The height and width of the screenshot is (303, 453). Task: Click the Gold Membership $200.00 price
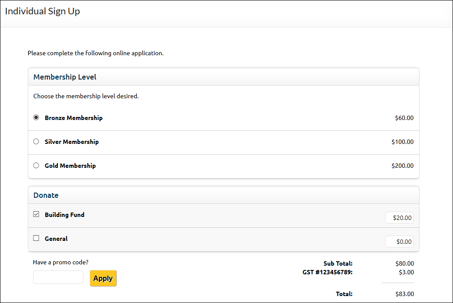[403, 166]
